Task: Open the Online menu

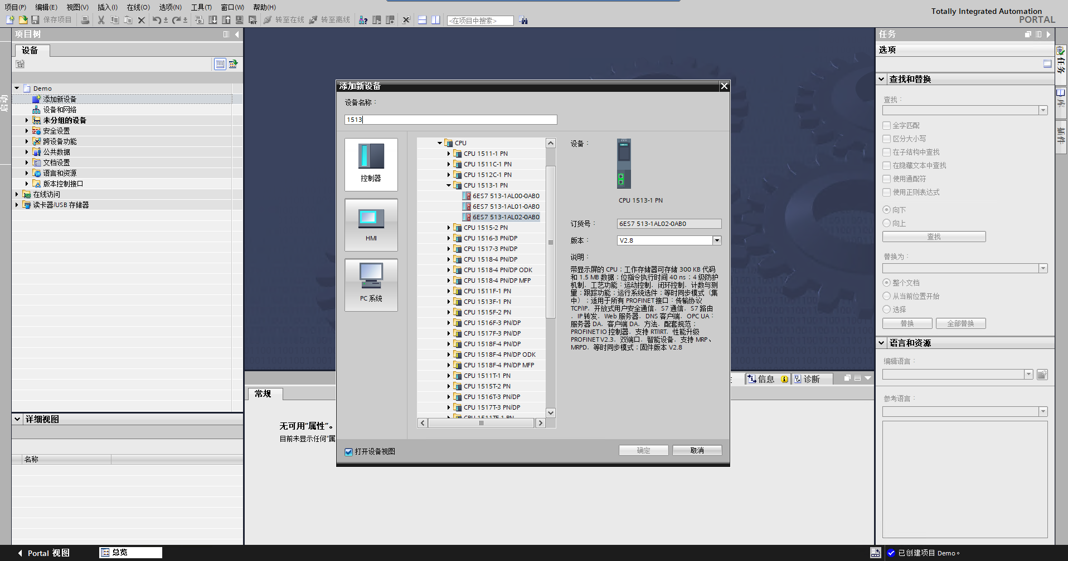Action: click(138, 7)
